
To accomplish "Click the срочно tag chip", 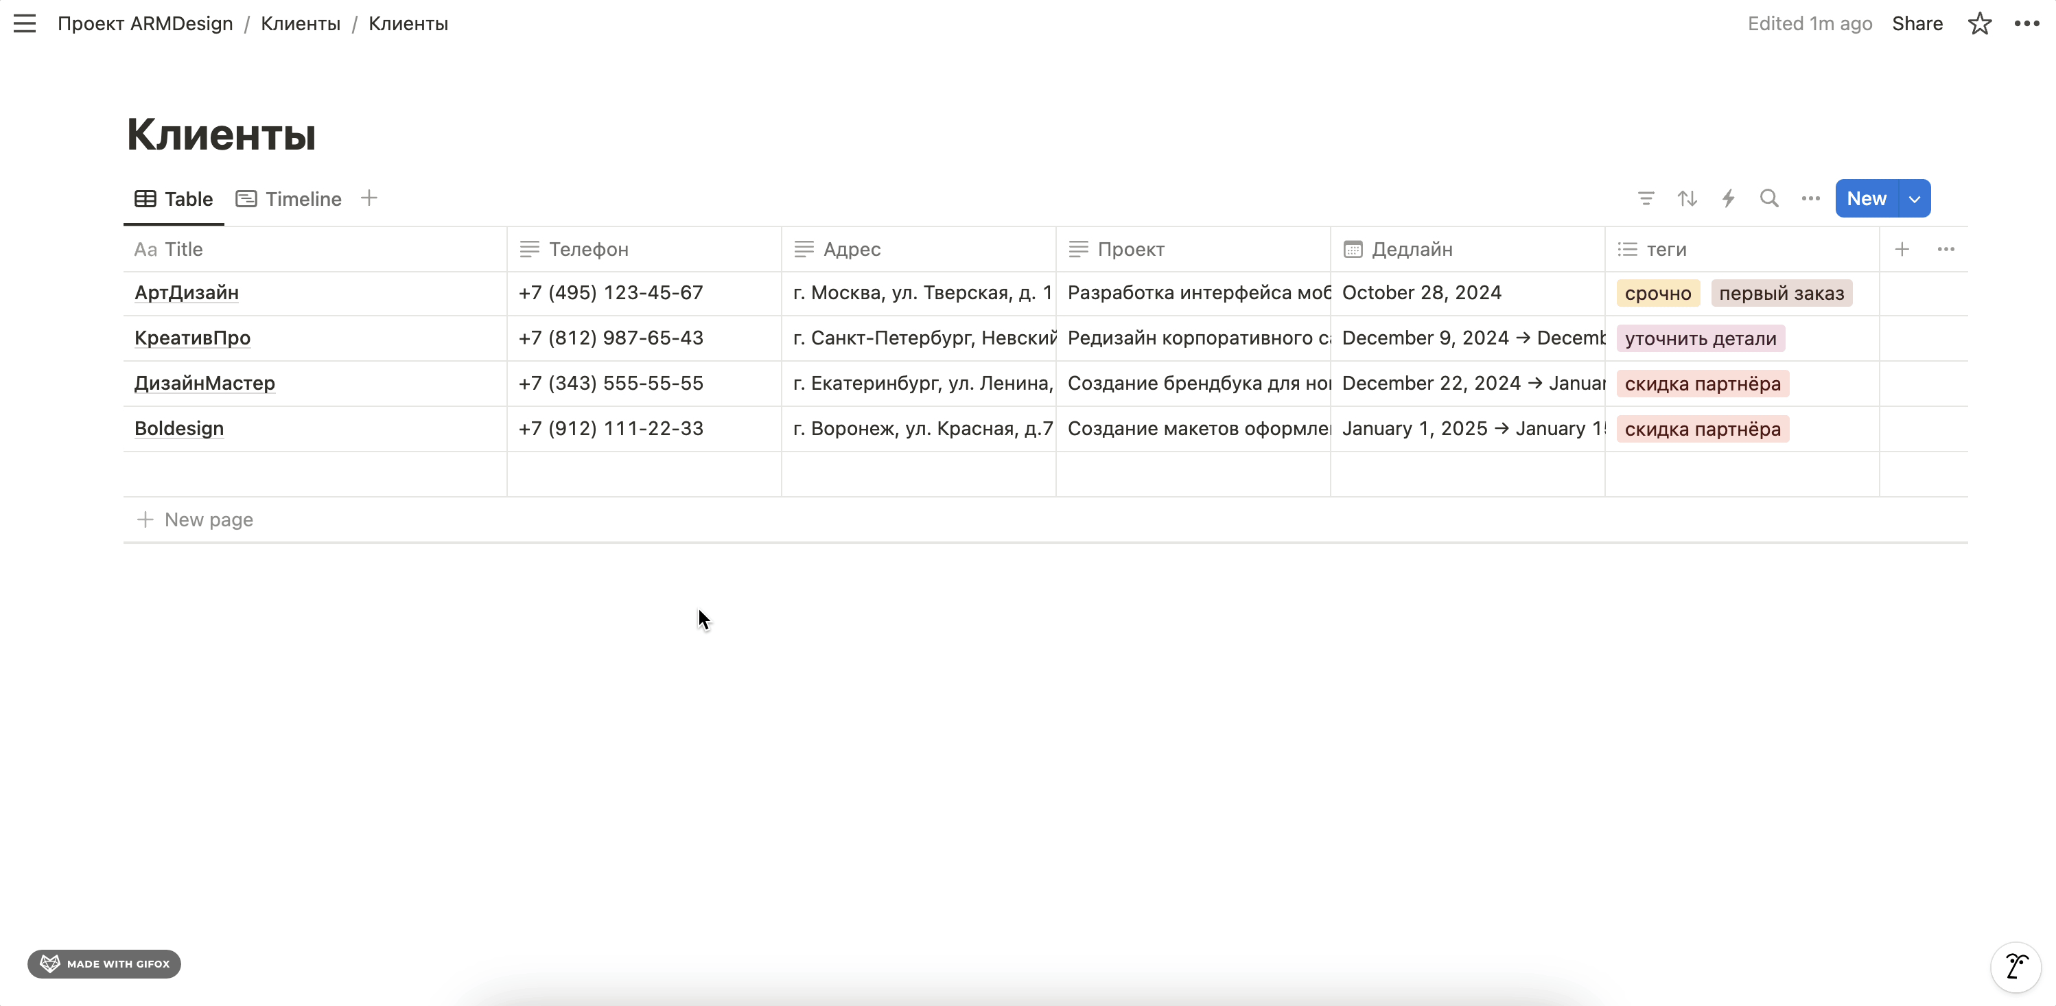I will pyautogui.click(x=1658, y=294).
